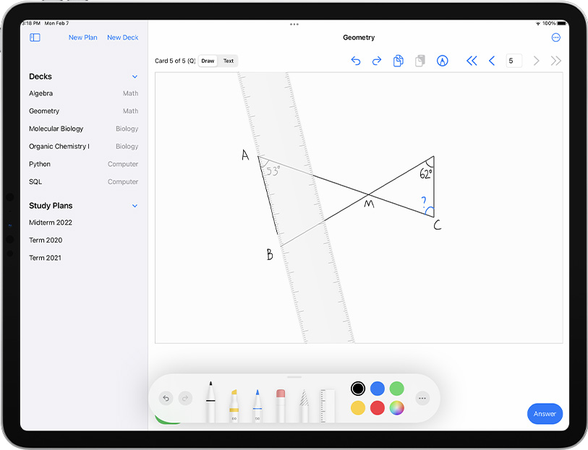
Task: Click the card number field
Action: 514,61
